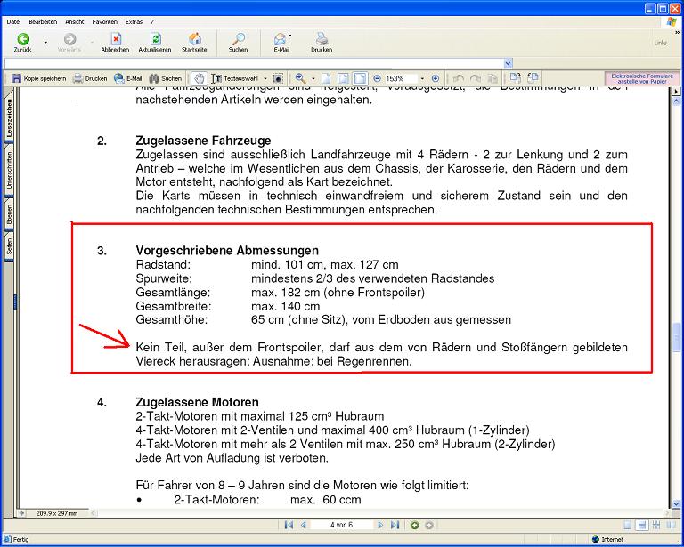Select facing pages layout view
The image size is (684, 547).
click(669, 526)
